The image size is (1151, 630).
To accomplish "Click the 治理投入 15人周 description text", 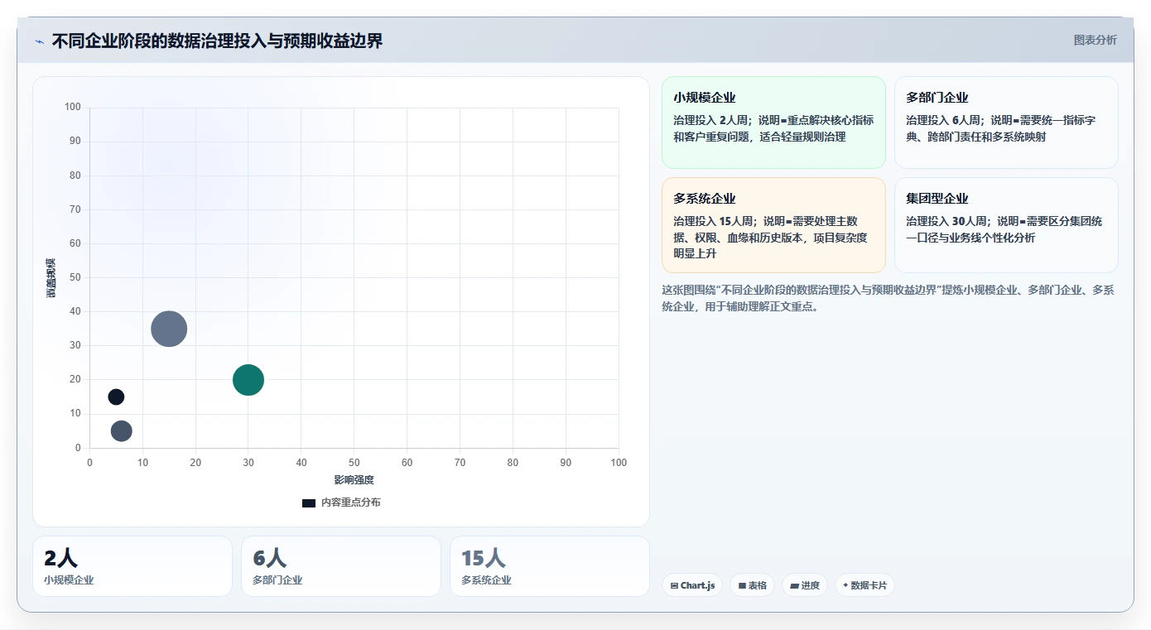I will click(770, 238).
